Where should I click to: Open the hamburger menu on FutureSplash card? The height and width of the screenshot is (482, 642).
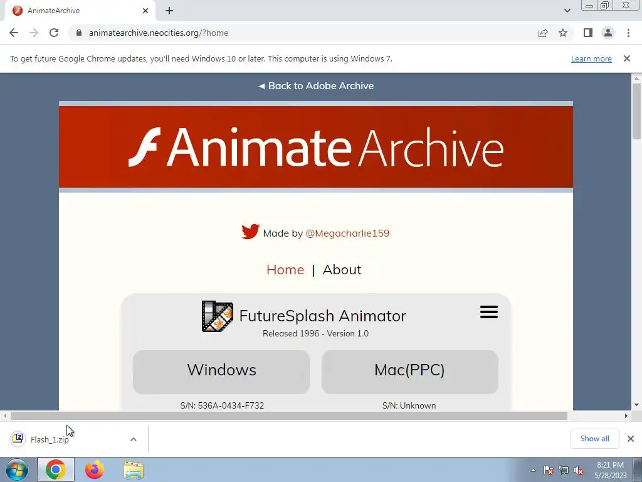click(x=489, y=312)
